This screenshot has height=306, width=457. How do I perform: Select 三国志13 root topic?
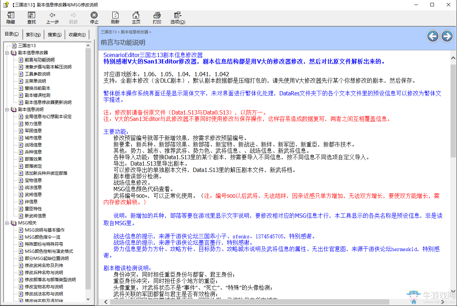point(27,45)
